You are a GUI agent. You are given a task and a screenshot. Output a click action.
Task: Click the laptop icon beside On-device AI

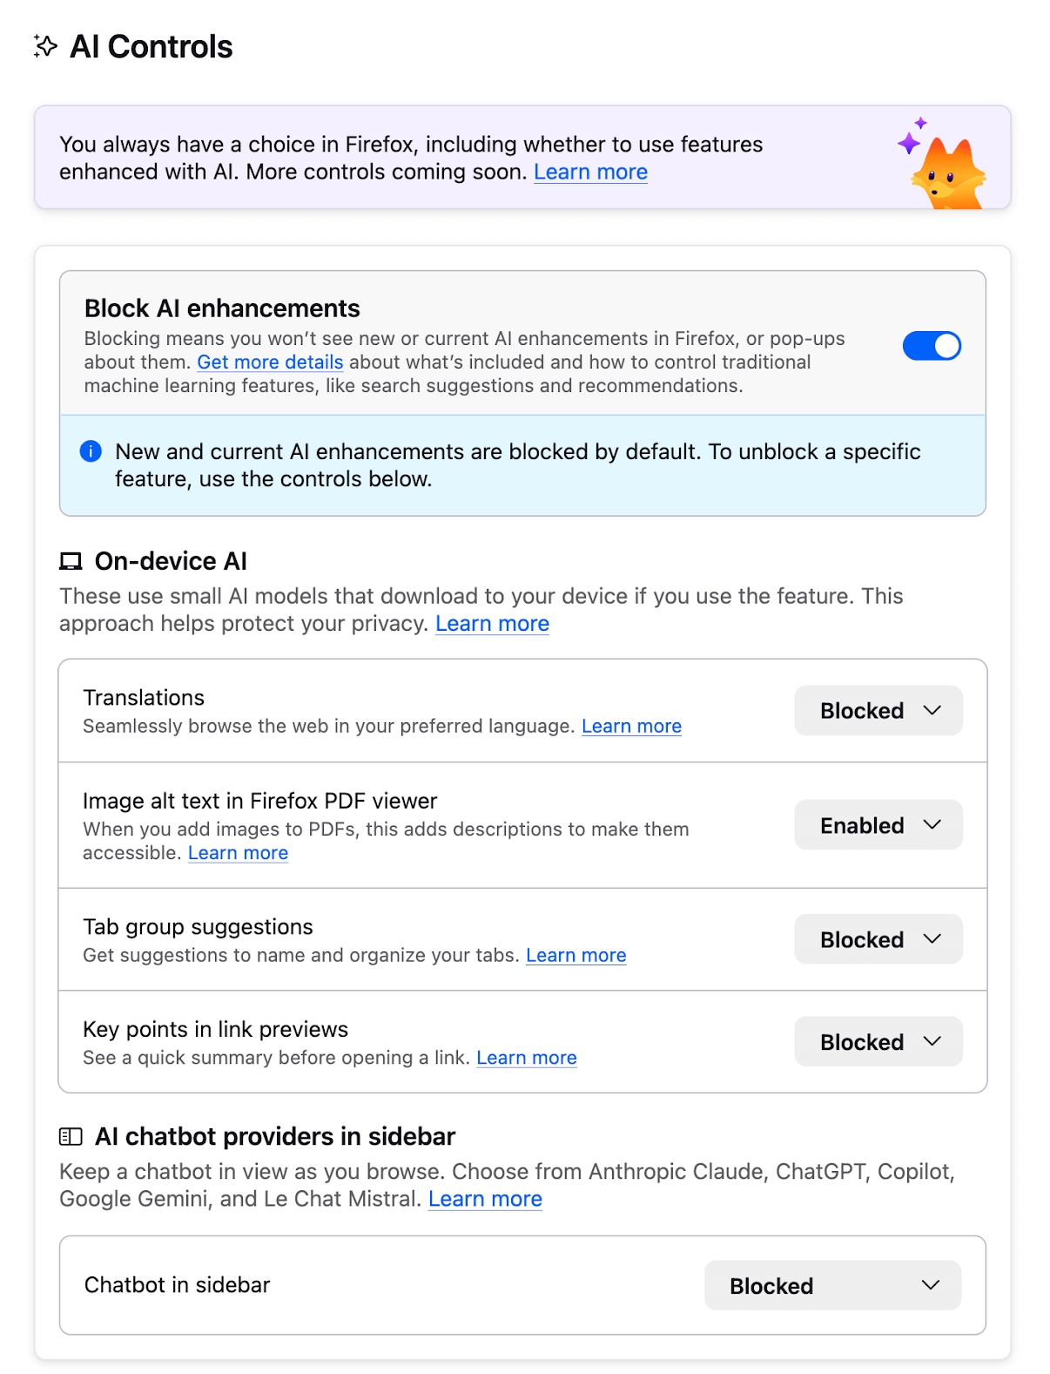point(71,560)
